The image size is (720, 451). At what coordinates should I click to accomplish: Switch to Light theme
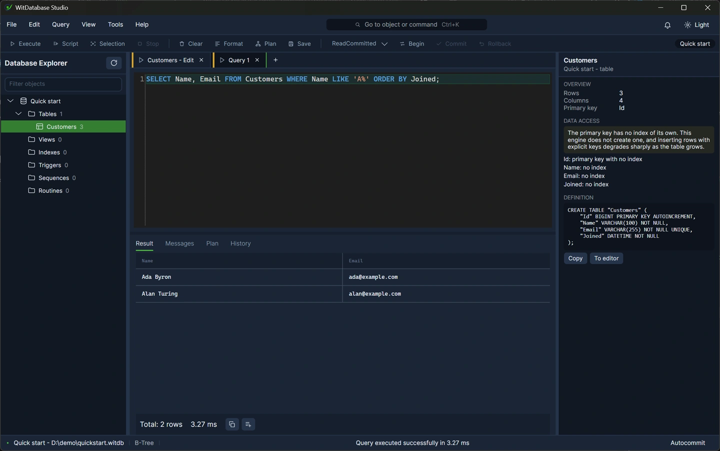(x=696, y=25)
